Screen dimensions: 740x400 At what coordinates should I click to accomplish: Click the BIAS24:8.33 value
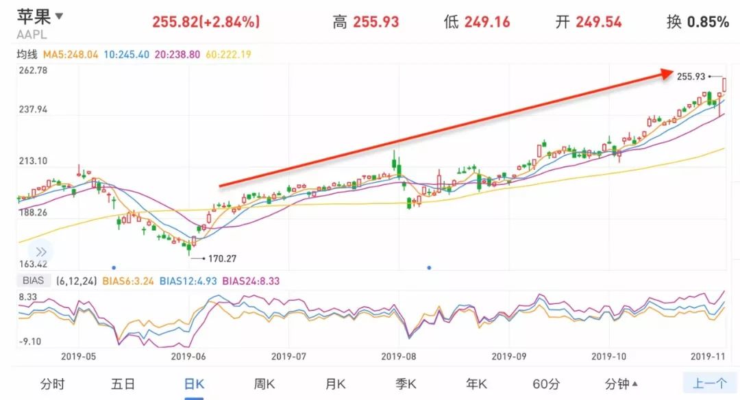pos(251,281)
